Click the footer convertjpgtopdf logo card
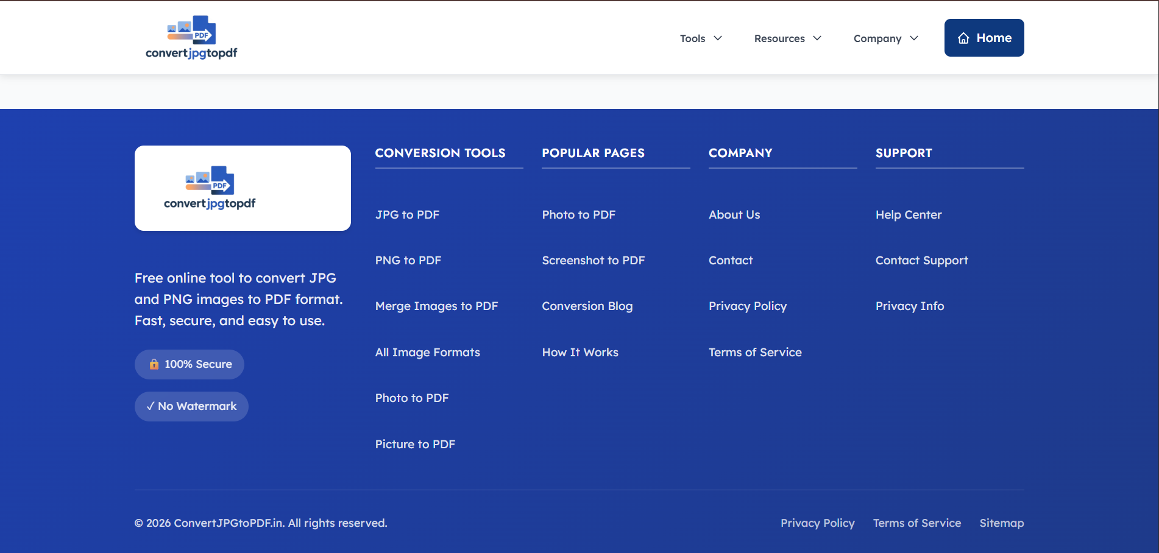The height and width of the screenshot is (553, 1159). (242, 188)
